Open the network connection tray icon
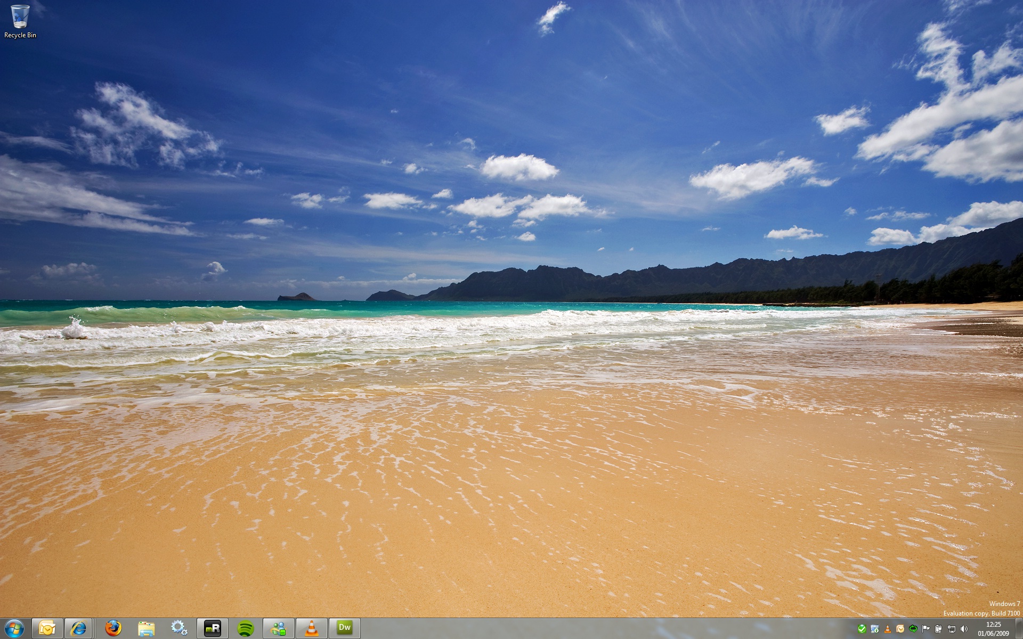 coord(951,629)
